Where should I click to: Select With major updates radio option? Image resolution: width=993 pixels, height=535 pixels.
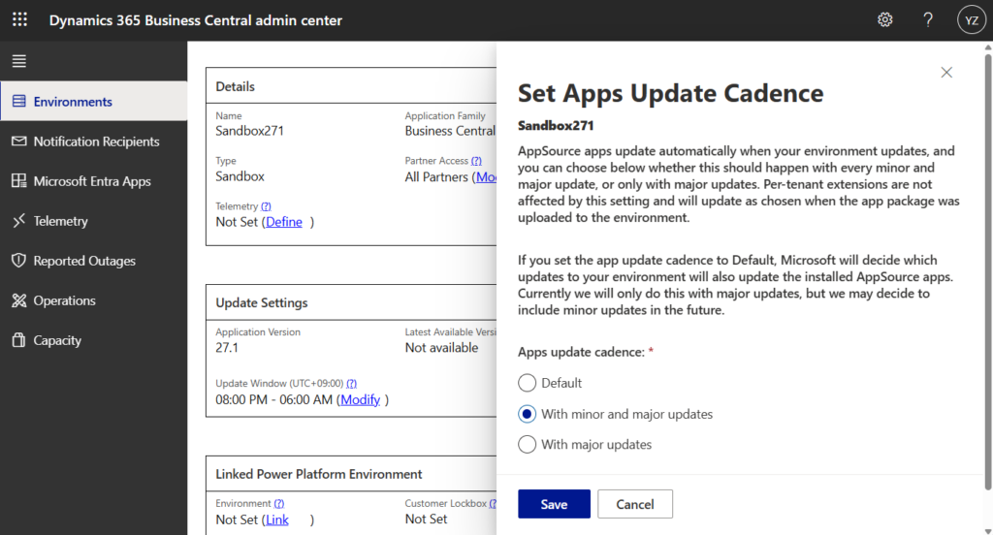[x=528, y=445]
